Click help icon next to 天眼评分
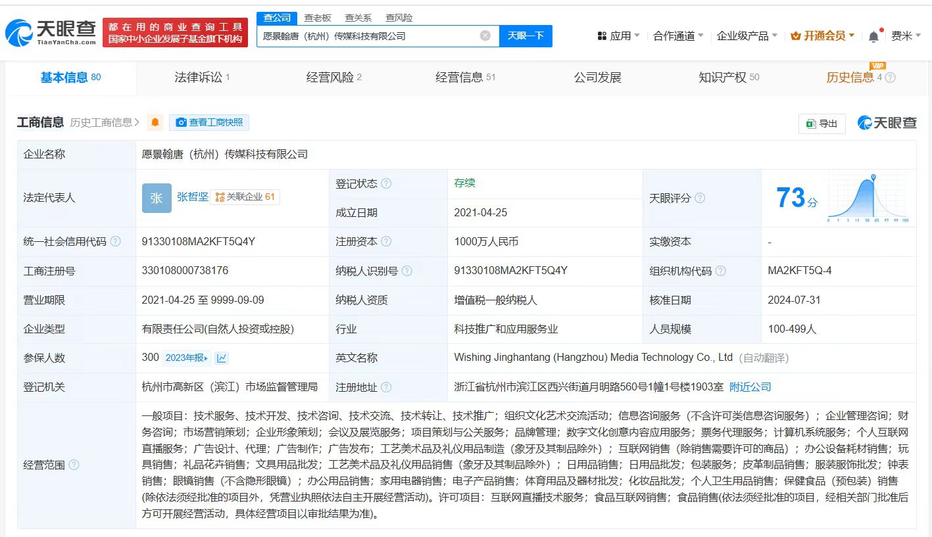This screenshot has height=537, width=932. click(x=700, y=198)
